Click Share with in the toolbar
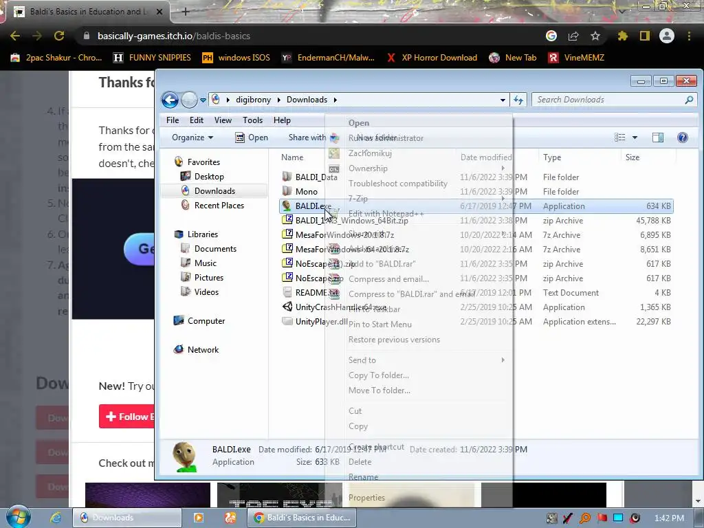The height and width of the screenshot is (528, 704). 307,137
